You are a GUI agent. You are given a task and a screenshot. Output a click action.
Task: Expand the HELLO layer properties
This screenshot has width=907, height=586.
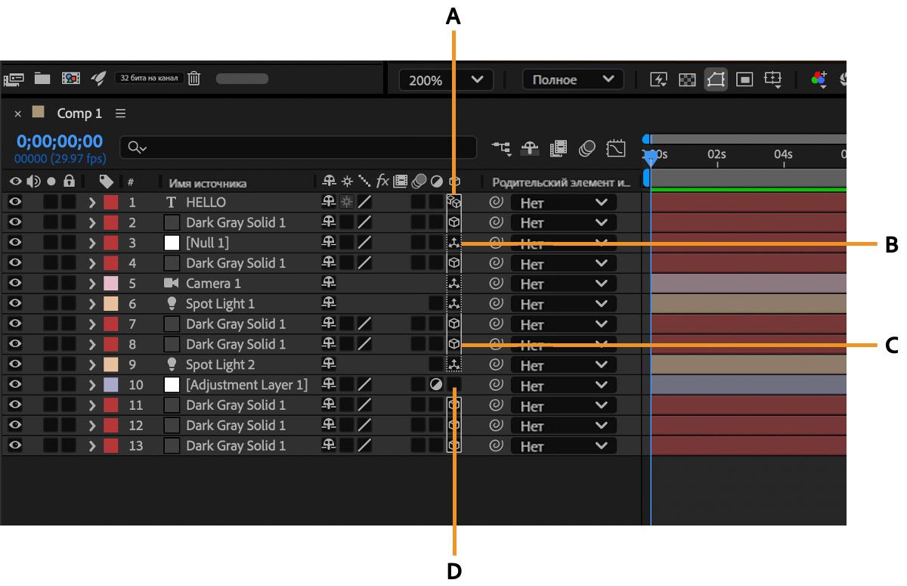(92, 202)
